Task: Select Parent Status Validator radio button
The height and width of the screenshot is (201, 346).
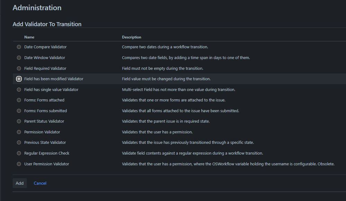Action: coord(19,121)
